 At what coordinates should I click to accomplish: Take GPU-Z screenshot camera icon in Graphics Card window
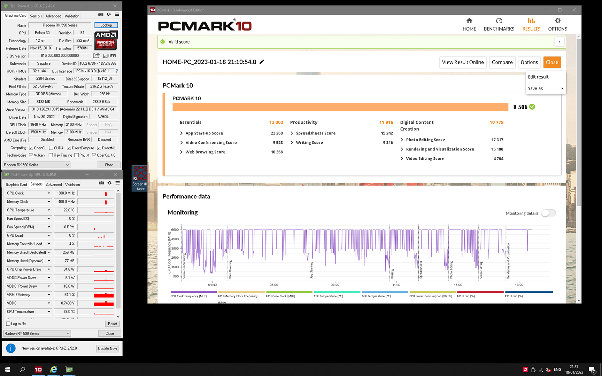pos(101,14)
